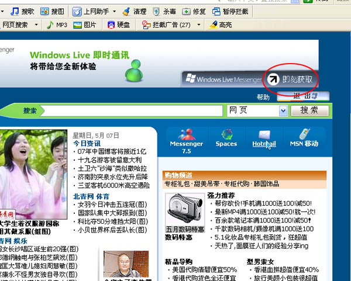Open the 网页搜索 dropdown arrow
Image resolution: width=351 pixels, height=281 pixels.
pos(36,25)
